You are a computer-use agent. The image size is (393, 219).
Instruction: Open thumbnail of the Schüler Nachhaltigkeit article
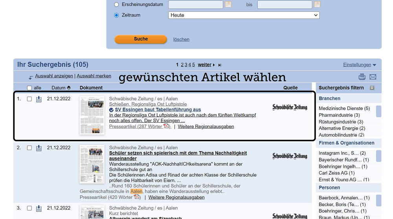click(x=92, y=164)
